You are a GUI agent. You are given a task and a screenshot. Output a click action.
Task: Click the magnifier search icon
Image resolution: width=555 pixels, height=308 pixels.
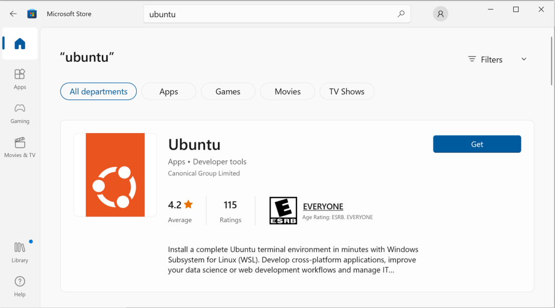(x=401, y=14)
